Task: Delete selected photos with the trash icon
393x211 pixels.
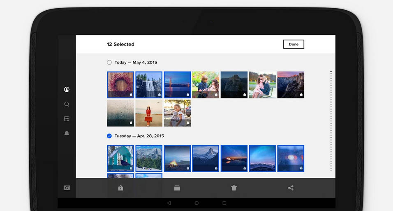Action: point(234,188)
